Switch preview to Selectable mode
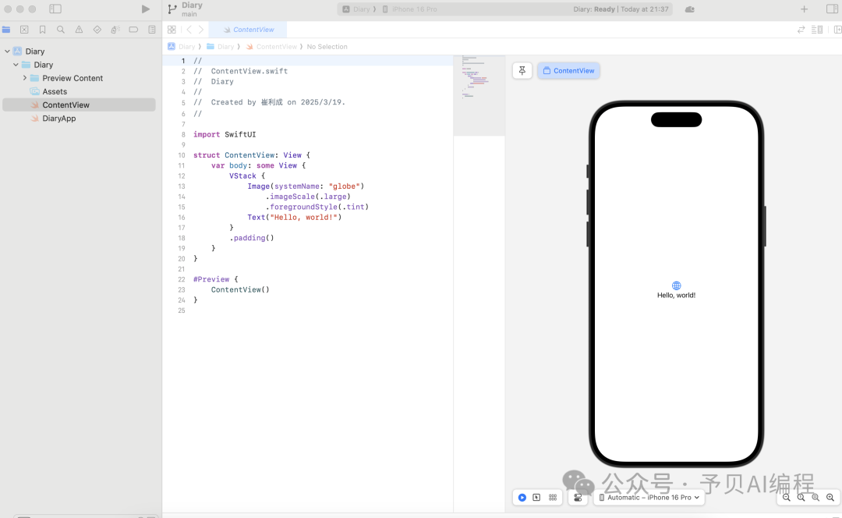Viewport: 842px width, 518px height. (x=536, y=497)
